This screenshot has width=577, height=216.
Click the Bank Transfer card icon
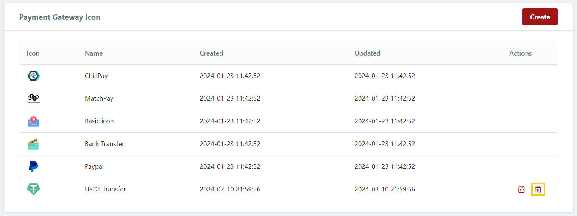coord(34,144)
